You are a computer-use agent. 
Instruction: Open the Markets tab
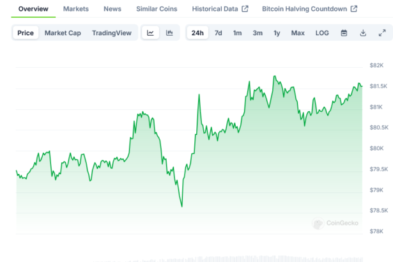pyautogui.click(x=76, y=9)
